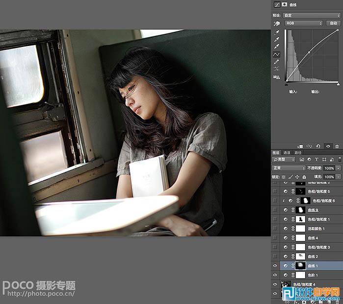343x304 pixels.
Task: Hide the 色阶 1 layer
Action: (x=275, y=275)
